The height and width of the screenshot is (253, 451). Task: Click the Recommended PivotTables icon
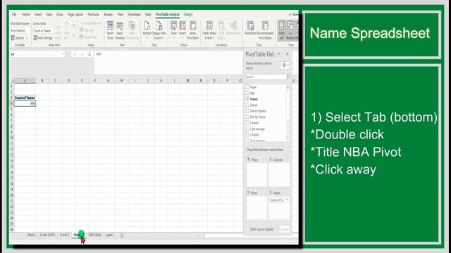[265, 26]
